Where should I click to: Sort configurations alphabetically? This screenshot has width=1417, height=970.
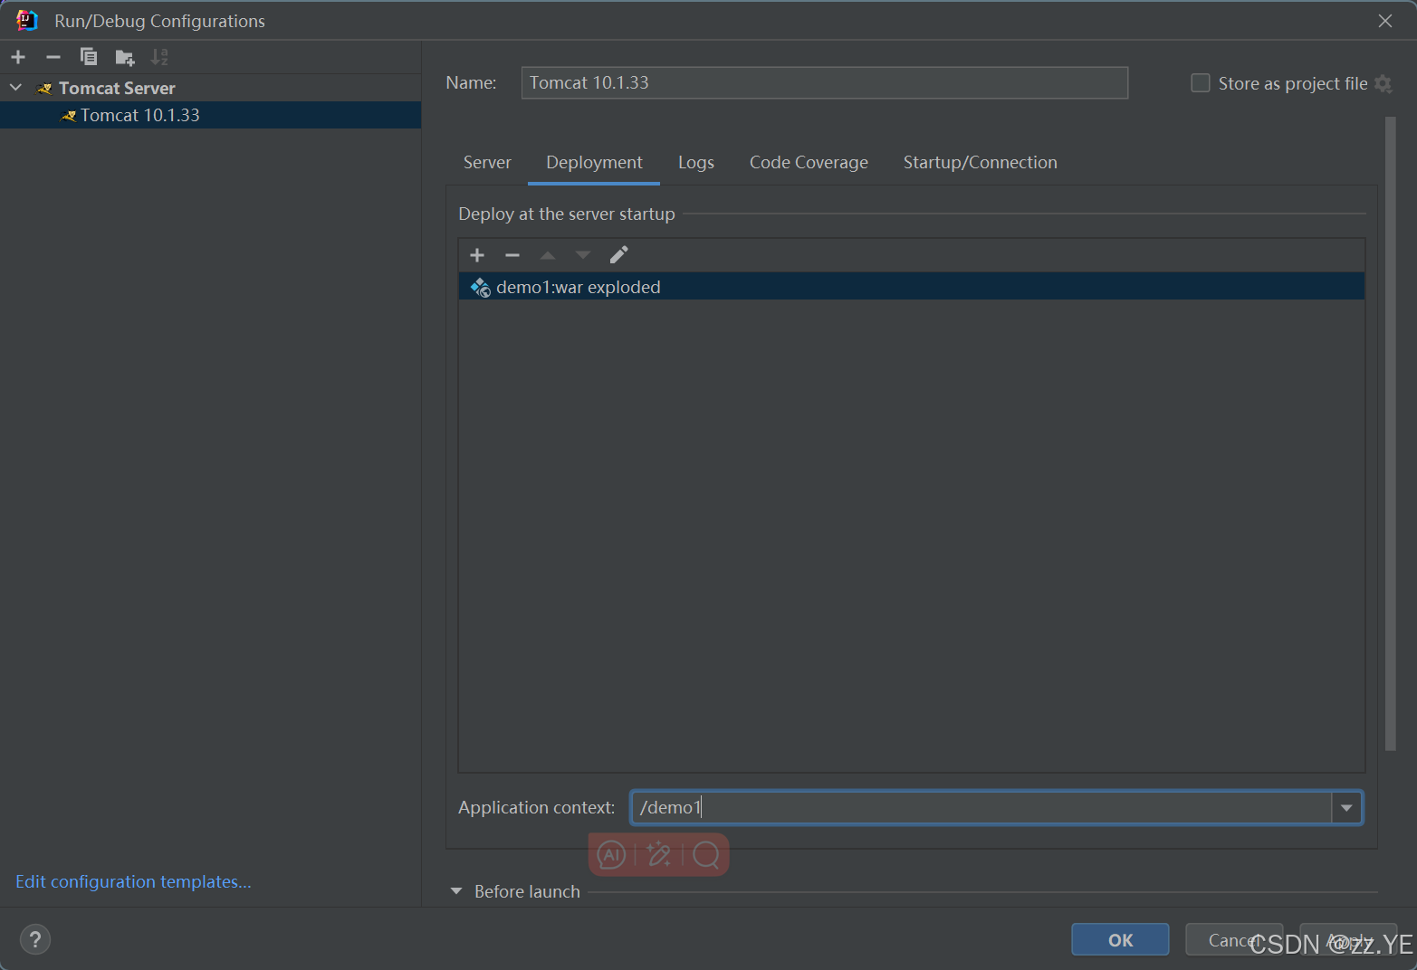click(x=159, y=57)
